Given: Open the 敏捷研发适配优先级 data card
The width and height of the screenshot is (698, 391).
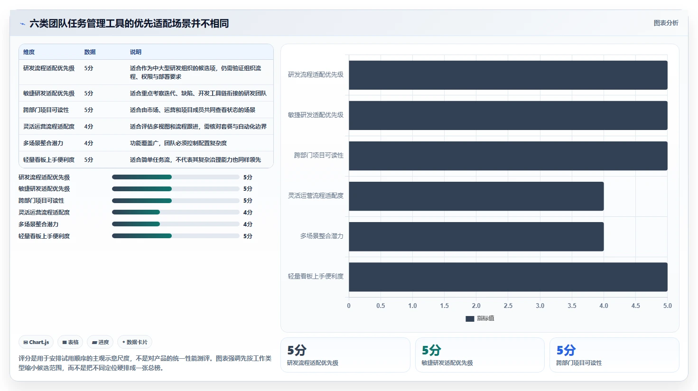Looking at the screenshot, I should click(480, 355).
